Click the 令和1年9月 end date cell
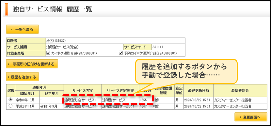 coord(52,106)
